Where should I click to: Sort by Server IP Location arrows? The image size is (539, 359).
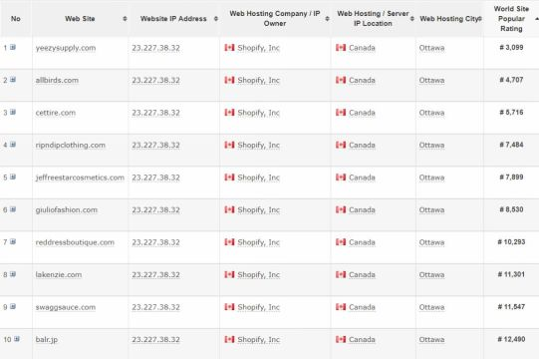pyautogui.click(x=411, y=19)
